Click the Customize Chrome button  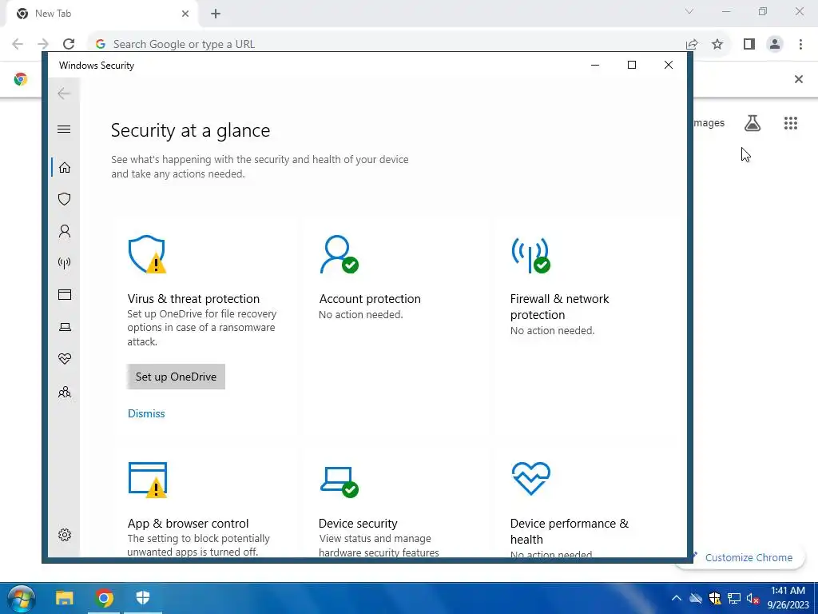742,557
